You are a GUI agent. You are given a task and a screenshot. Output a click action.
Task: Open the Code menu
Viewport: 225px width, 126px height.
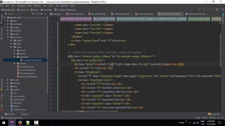(x=29, y=6)
